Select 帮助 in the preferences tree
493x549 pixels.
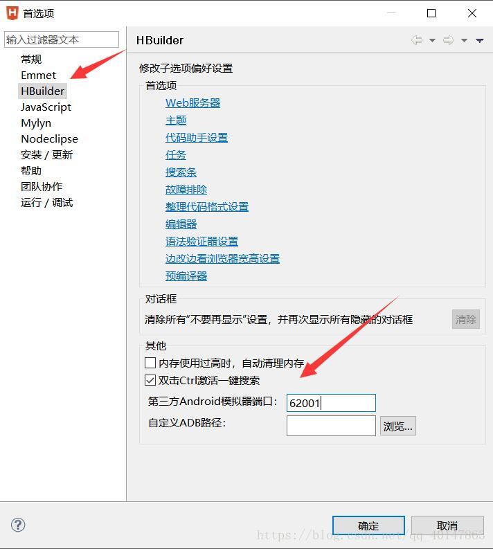click(x=31, y=171)
